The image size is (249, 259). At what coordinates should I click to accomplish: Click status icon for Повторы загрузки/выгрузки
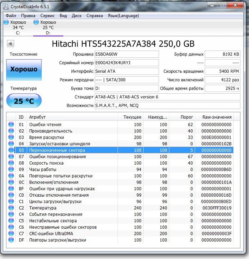pos(11,240)
